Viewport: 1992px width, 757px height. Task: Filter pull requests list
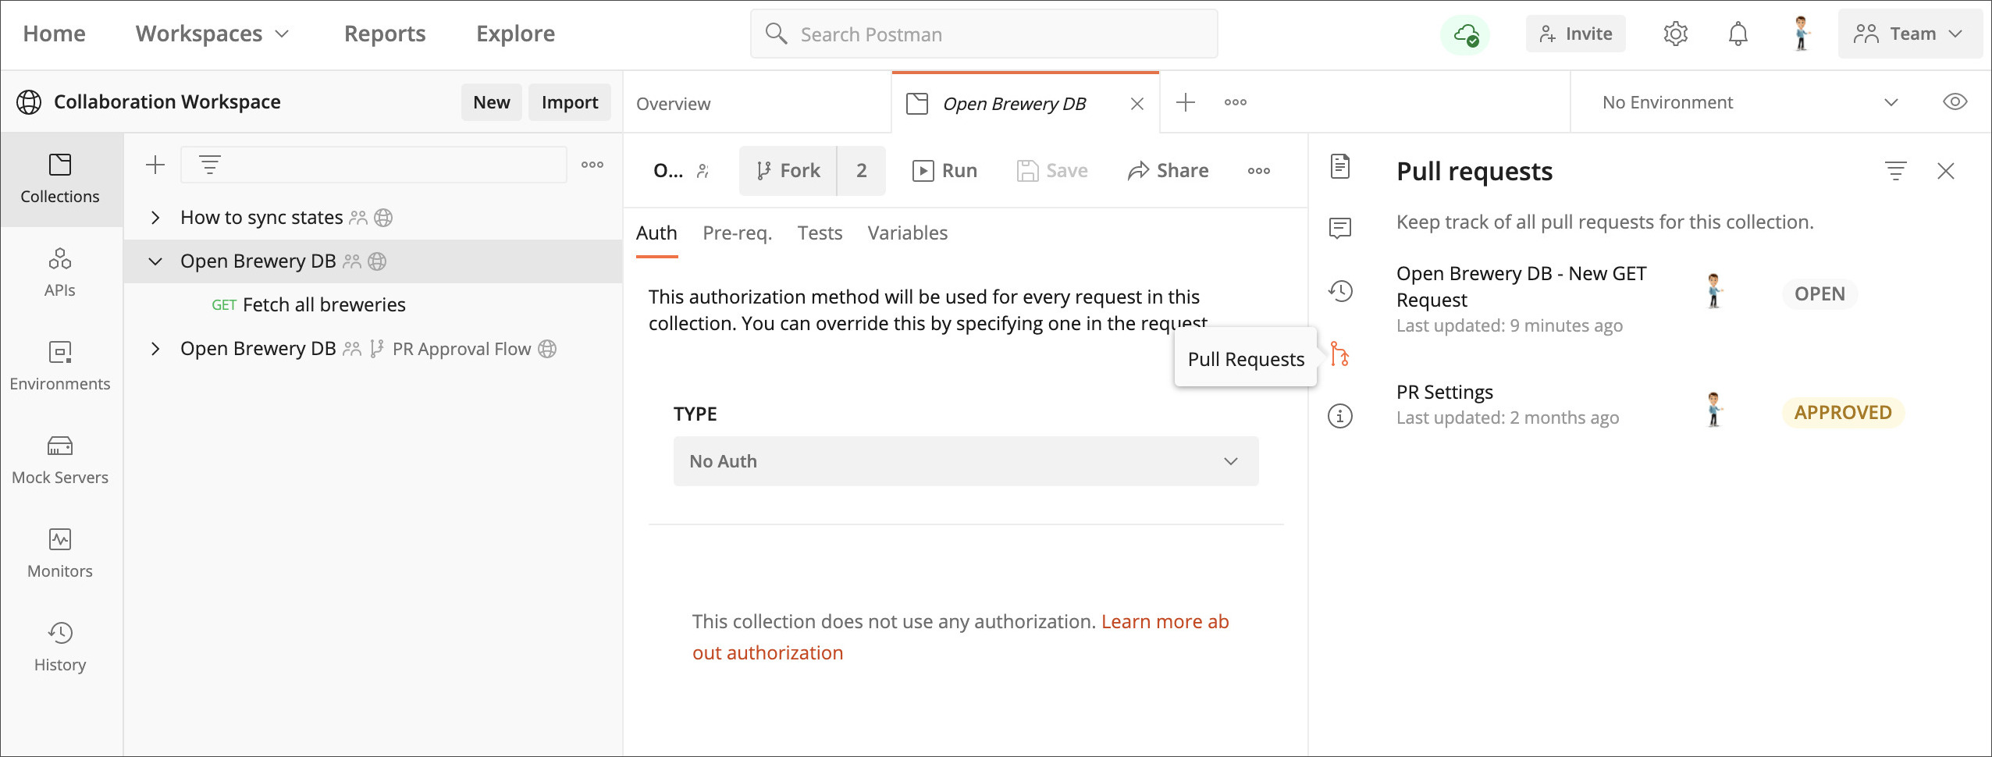[x=1895, y=171]
